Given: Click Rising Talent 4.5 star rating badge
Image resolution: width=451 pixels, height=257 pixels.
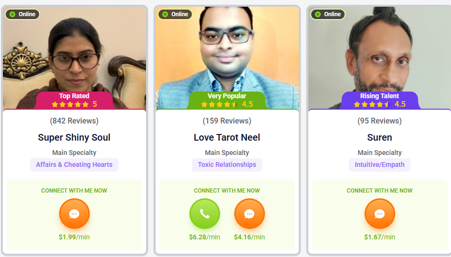Looking at the screenshot, I should pyautogui.click(x=380, y=100).
